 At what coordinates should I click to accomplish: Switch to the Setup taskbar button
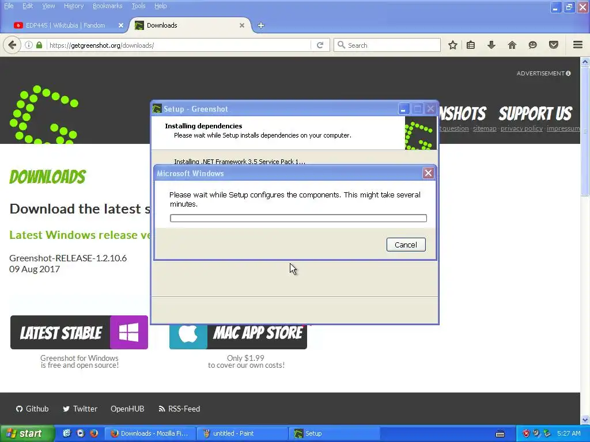tap(335, 433)
